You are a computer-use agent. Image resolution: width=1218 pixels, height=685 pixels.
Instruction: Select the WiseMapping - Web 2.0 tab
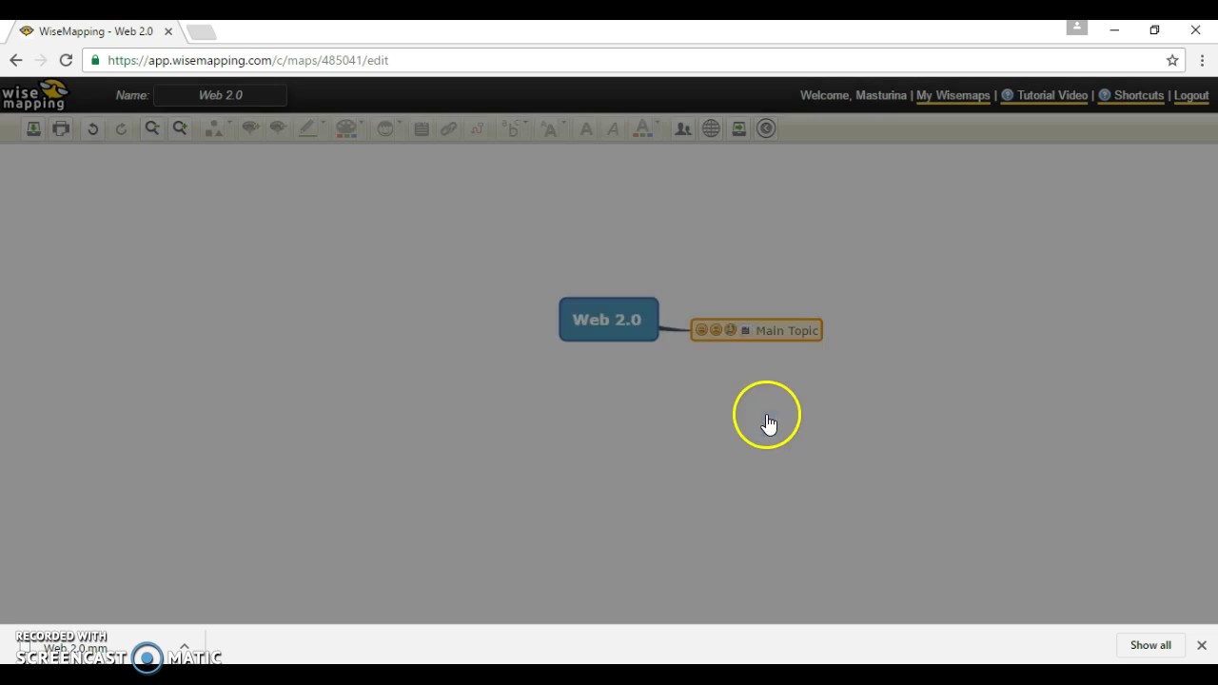(x=95, y=31)
